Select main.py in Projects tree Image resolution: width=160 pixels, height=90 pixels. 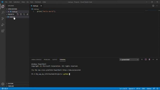pyautogui.click(x=17, y=17)
